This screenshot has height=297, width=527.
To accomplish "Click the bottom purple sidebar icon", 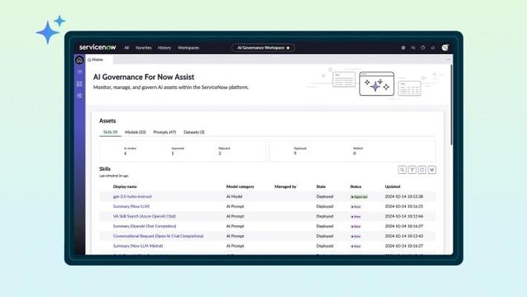I will coord(79,96).
